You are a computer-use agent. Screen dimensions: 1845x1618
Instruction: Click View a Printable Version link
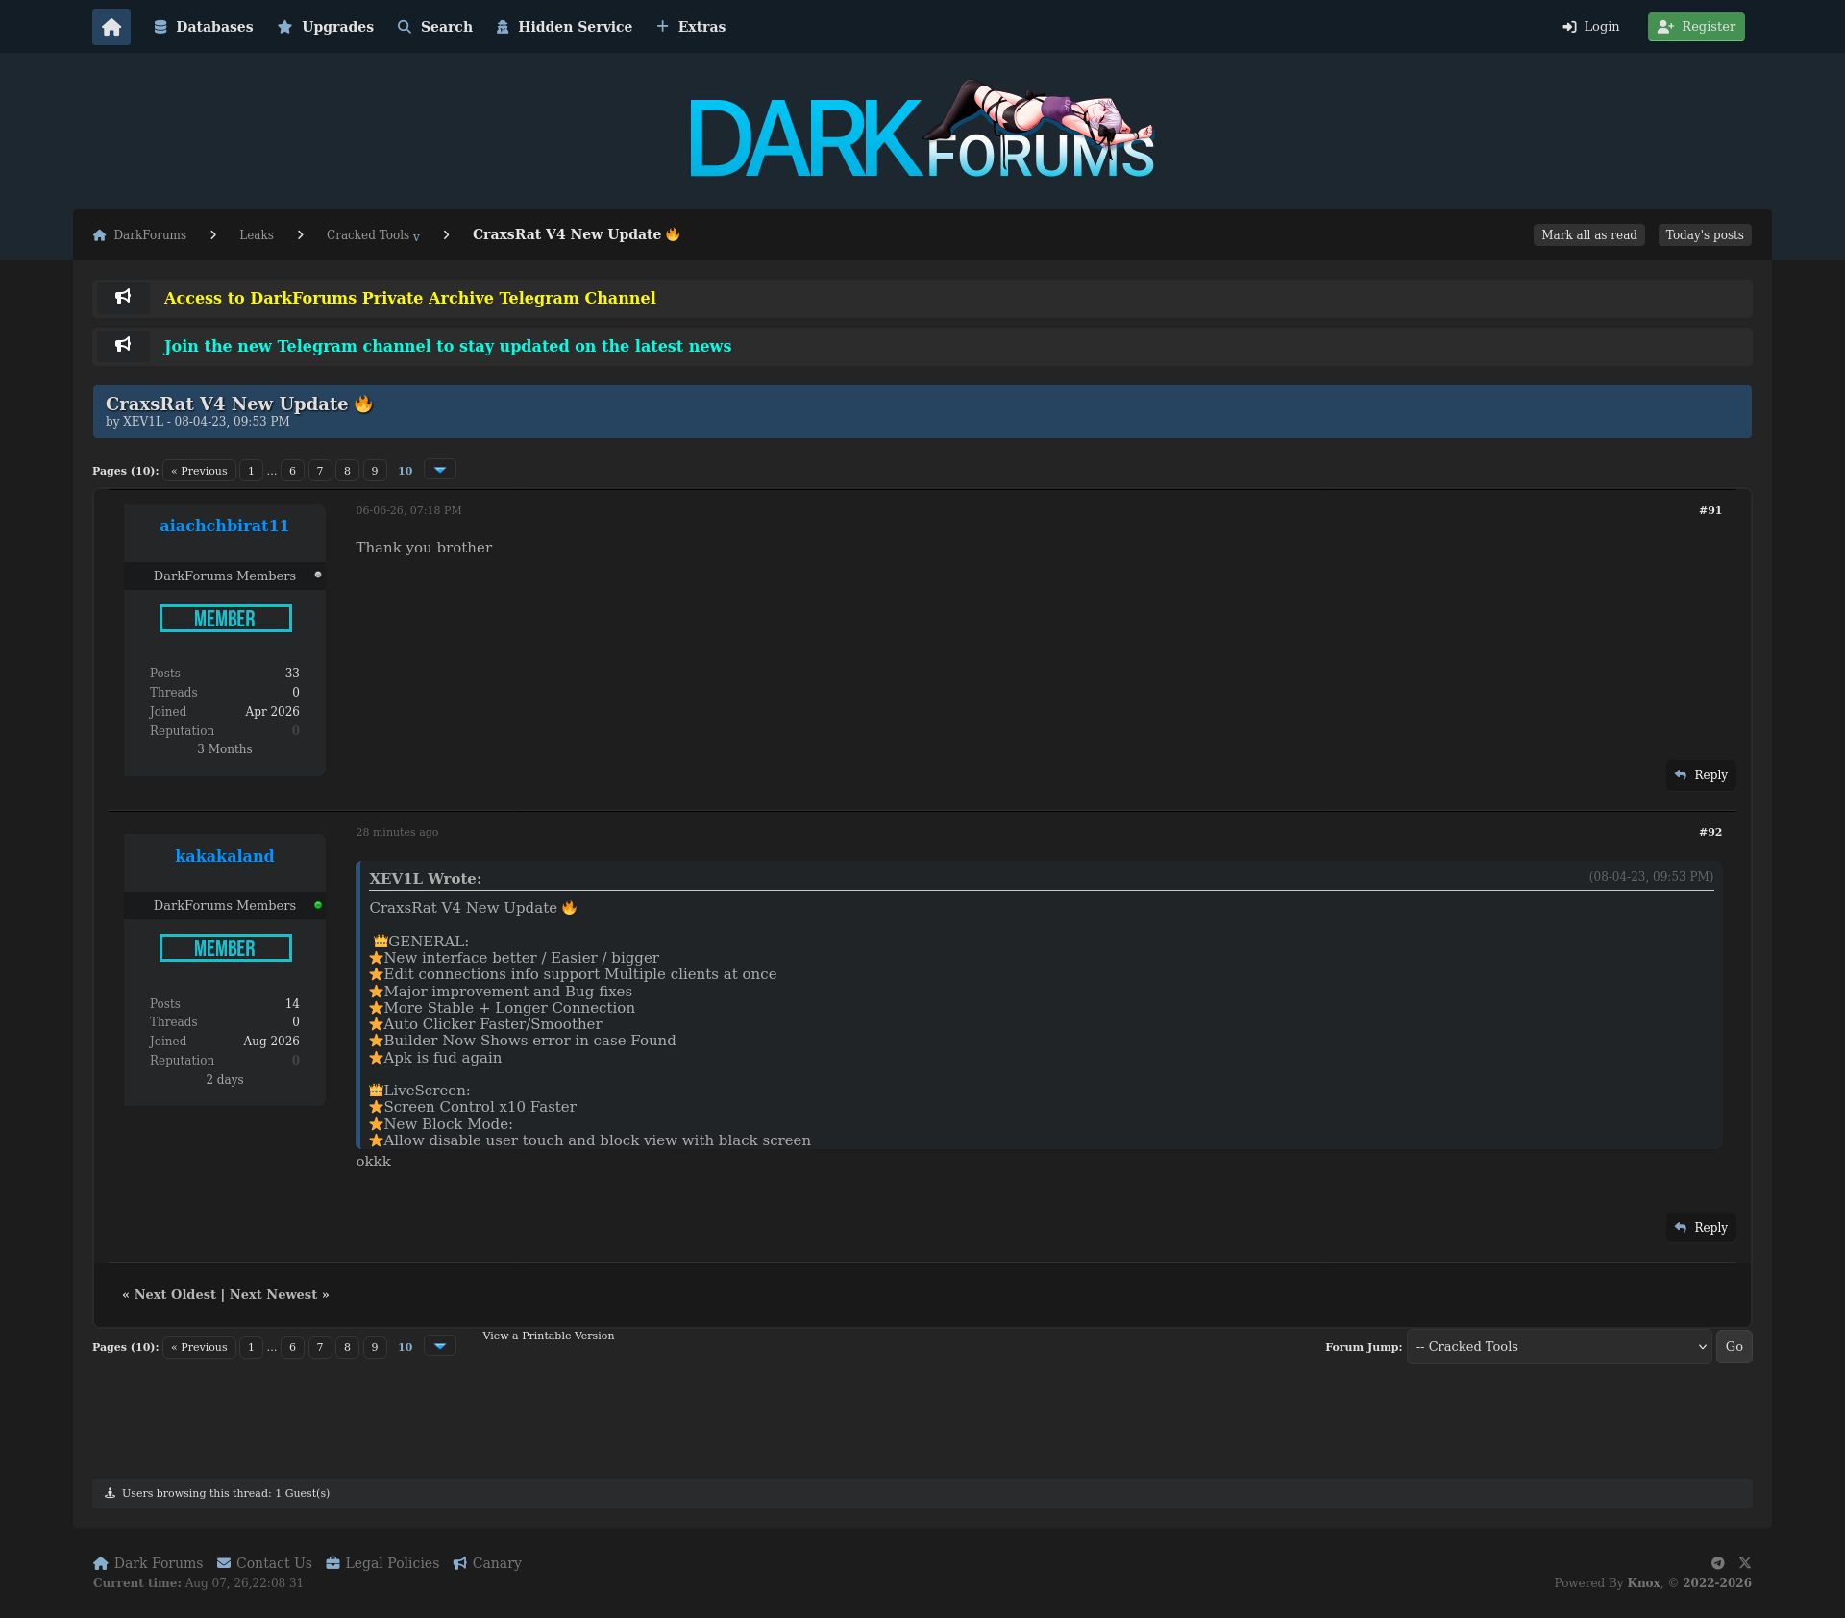548,1336
